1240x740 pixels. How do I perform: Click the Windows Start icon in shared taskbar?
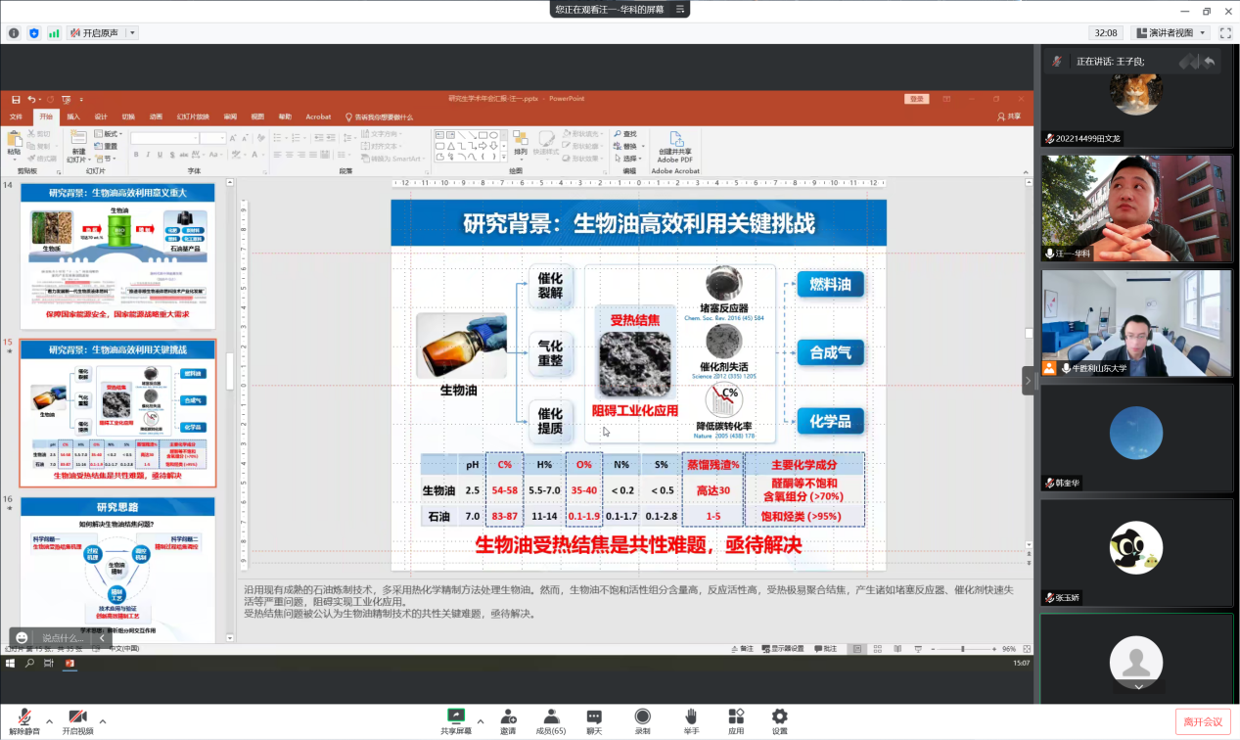[12, 663]
